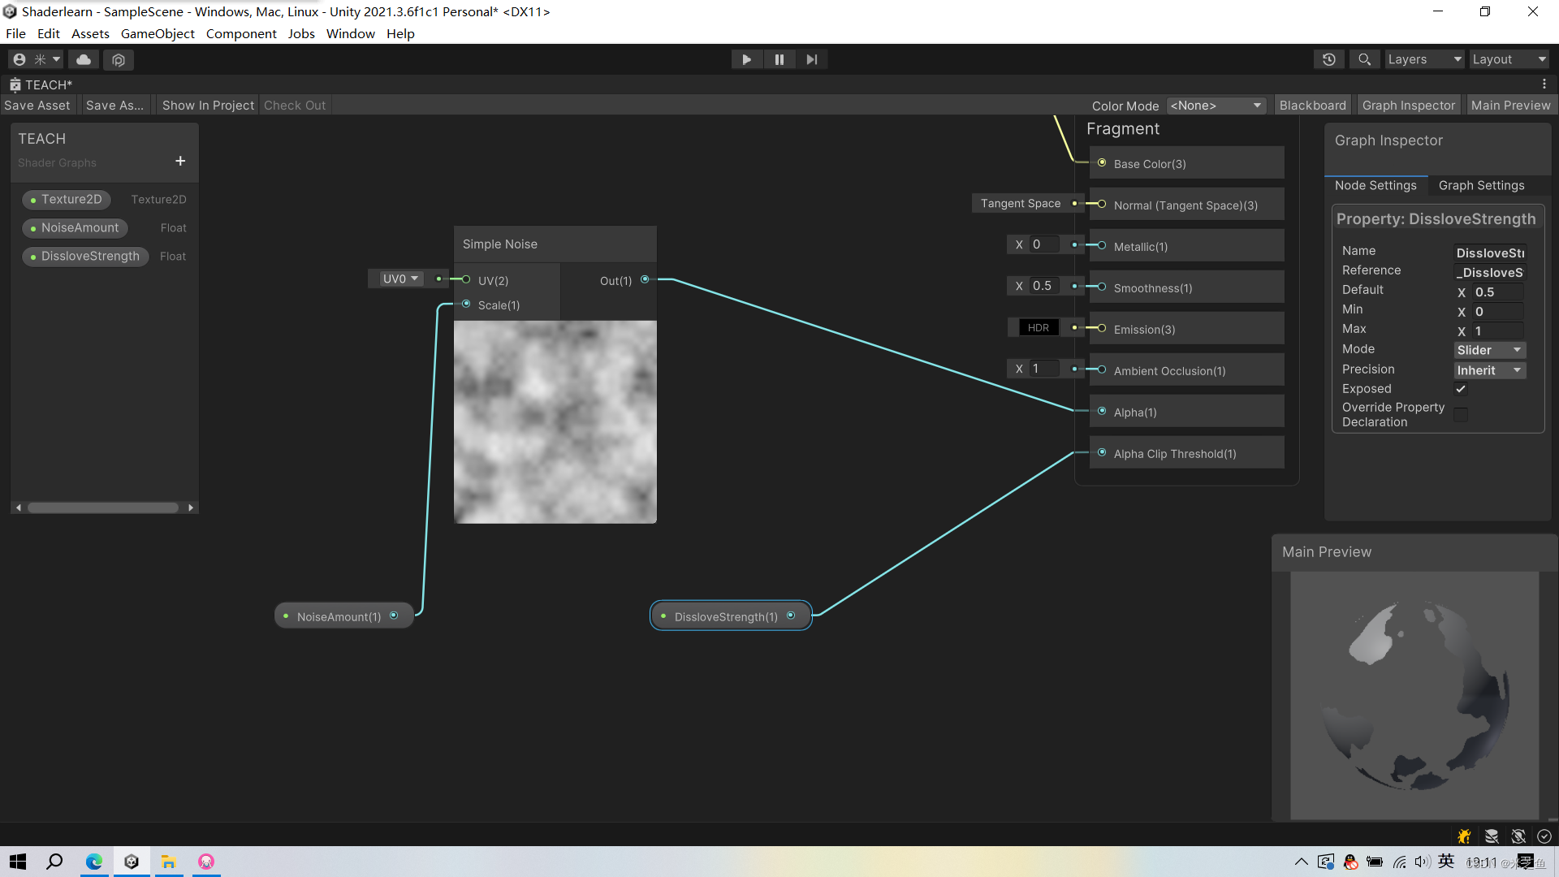
Task: Open Unity account settings via the account icon
Action: click(x=18, y=59)
